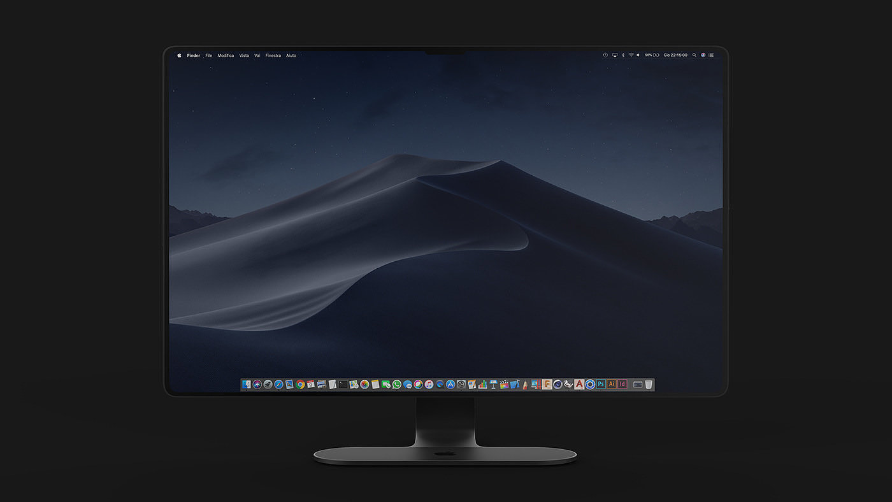Launch Adobe Photoshop from the Dock
This screenshot has width=892, height=502.
pos(600,385)
